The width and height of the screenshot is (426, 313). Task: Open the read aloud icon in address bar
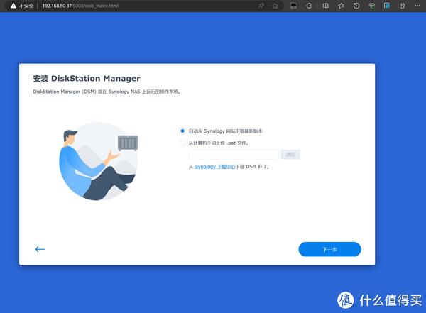[x=261, y=6]
